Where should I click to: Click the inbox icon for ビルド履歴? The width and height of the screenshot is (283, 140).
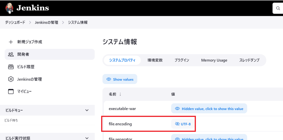11,67
